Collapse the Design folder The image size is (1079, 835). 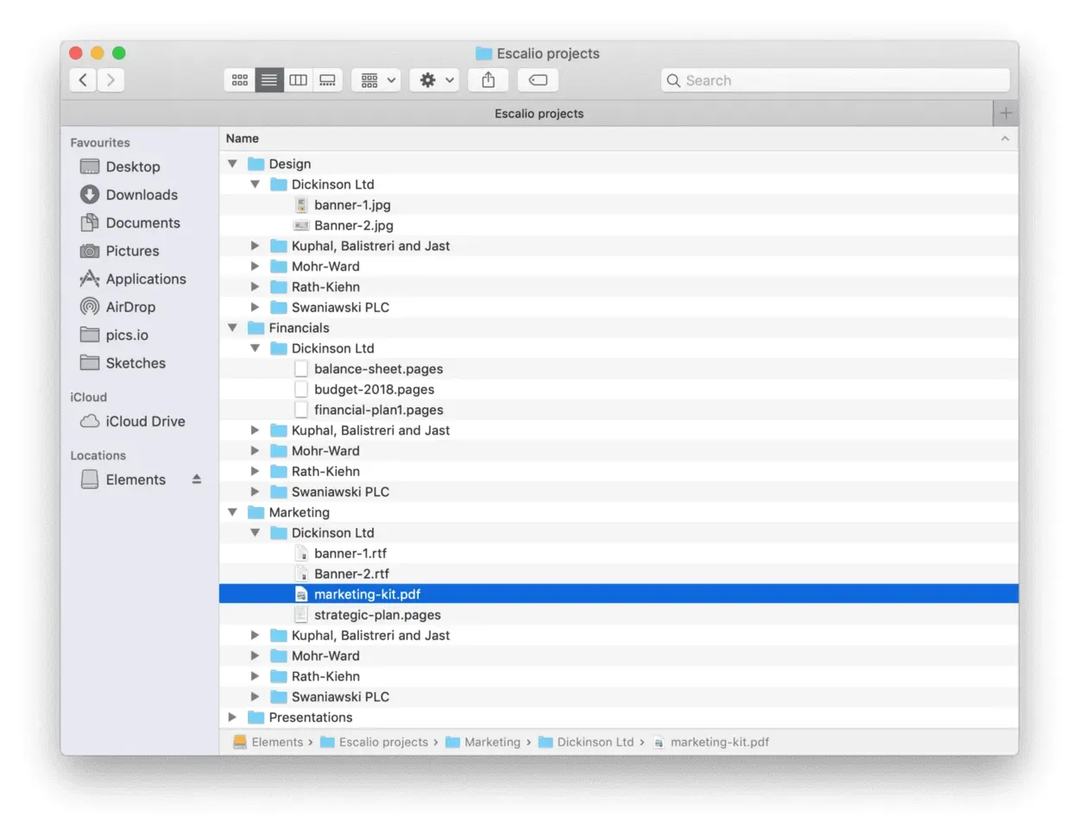pos(231,163)
